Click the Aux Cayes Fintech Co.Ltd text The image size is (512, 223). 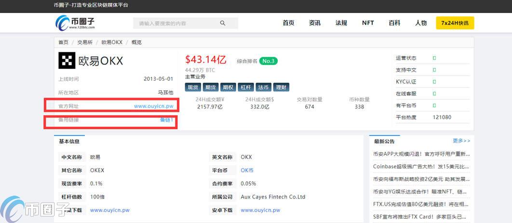[x=273, y=197]
